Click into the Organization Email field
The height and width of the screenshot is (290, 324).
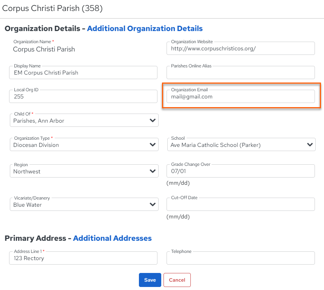click(x=240, y=96)
